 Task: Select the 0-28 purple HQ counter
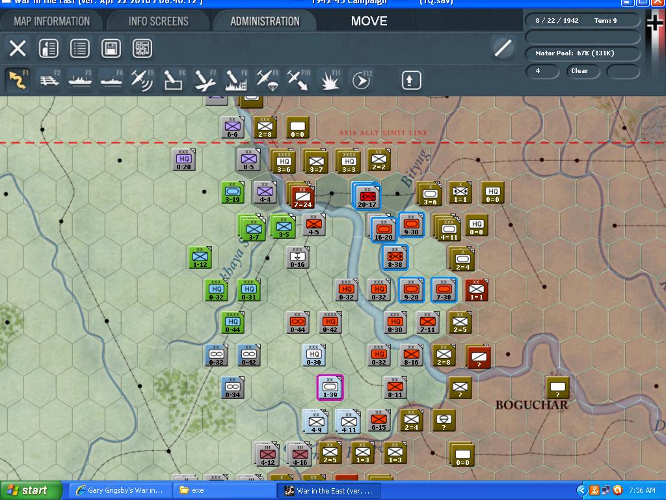[x=183, y=160]
